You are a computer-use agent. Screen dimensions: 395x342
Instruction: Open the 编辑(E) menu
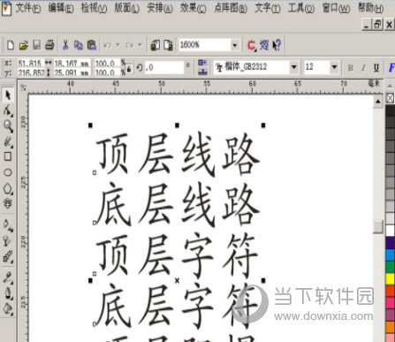tap(61, 8)
